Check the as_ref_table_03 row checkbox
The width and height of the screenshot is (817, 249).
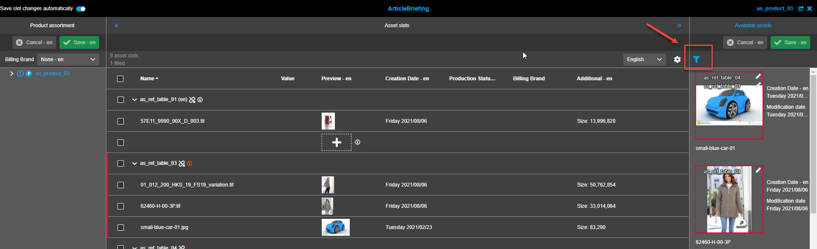tap(120, 164)
